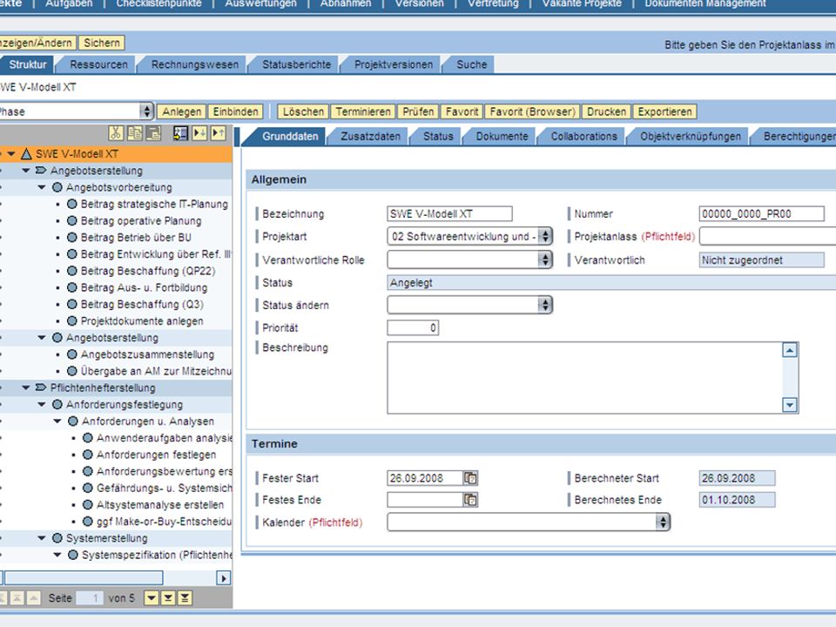
Task: Collapse the SWE V-Modell XT root node
Action: pos(10,154)
